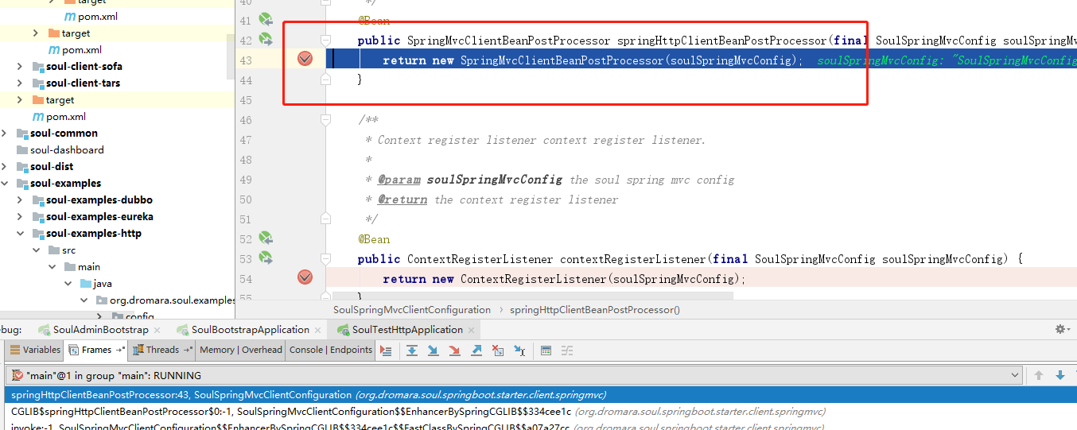Select previous frame with up arrow
This screenshot has width=1077, height=430.
tap(1039, 375)
